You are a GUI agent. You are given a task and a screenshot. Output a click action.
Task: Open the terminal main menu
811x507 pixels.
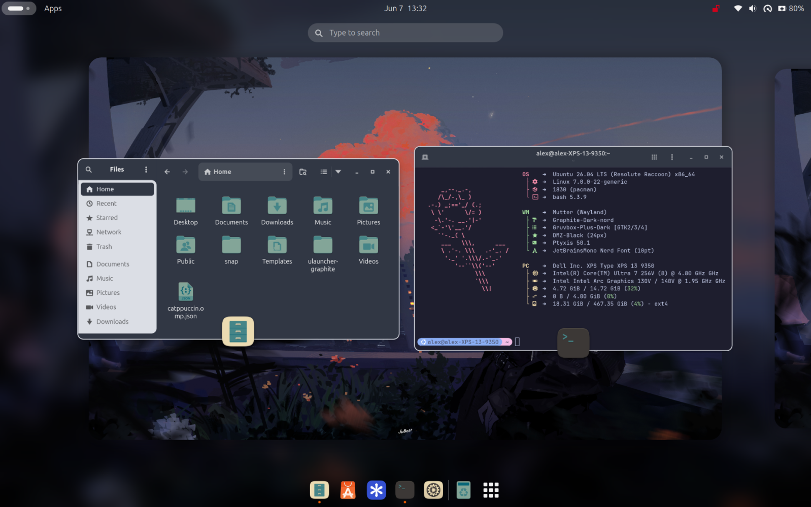click(x=672, y=157)
